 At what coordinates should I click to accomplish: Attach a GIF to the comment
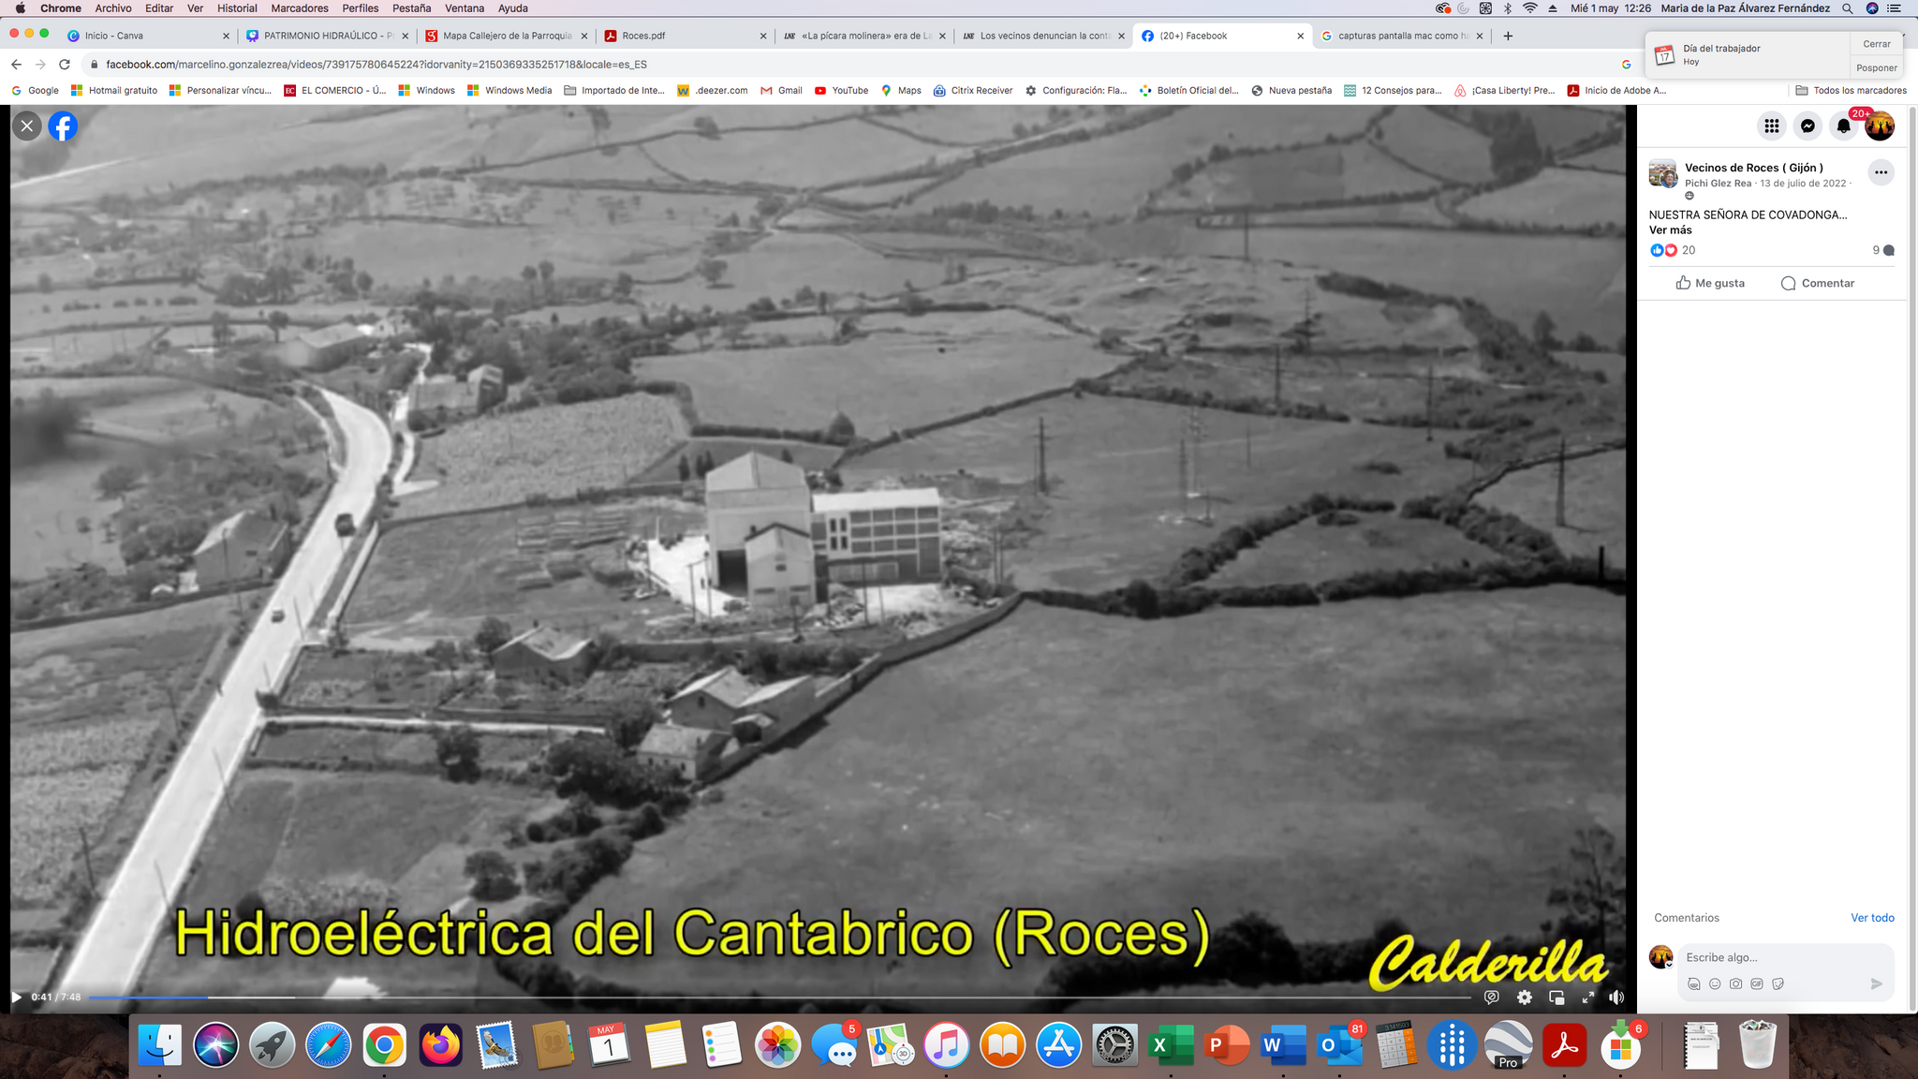click(x=1757, y=983)
